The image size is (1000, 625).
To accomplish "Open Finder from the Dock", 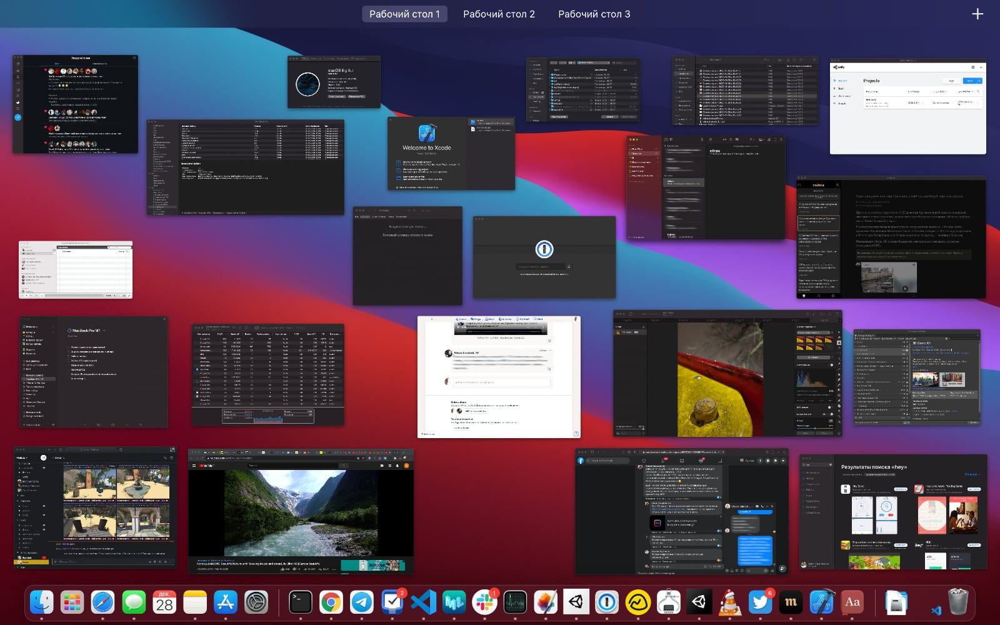I will [42, 602].
